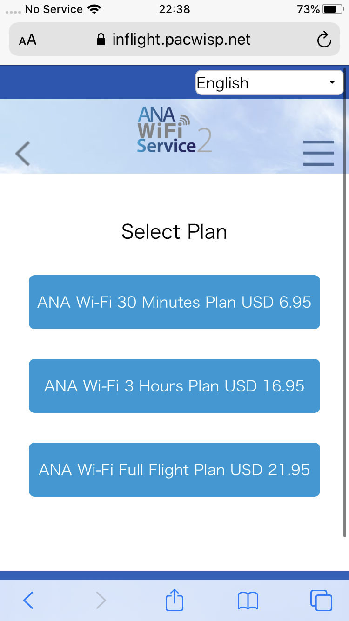
Task: Open Safari bookmarks
Action: coord(248,601)
